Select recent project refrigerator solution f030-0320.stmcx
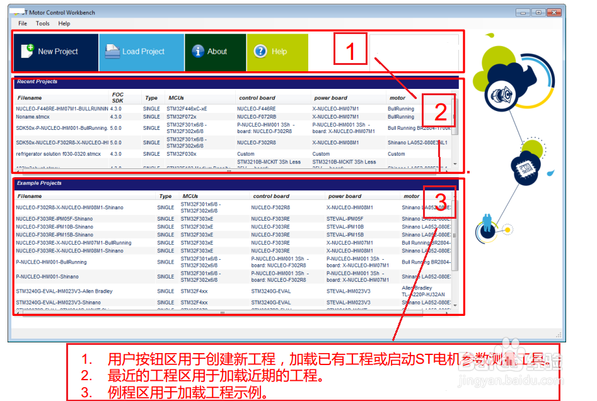Screen dimensions: 597x401 tap(58, 154)
